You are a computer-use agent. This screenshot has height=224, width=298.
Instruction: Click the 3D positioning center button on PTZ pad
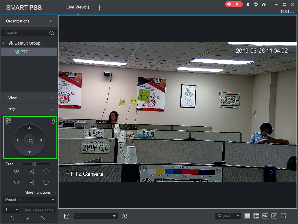(x=29, y=141)
